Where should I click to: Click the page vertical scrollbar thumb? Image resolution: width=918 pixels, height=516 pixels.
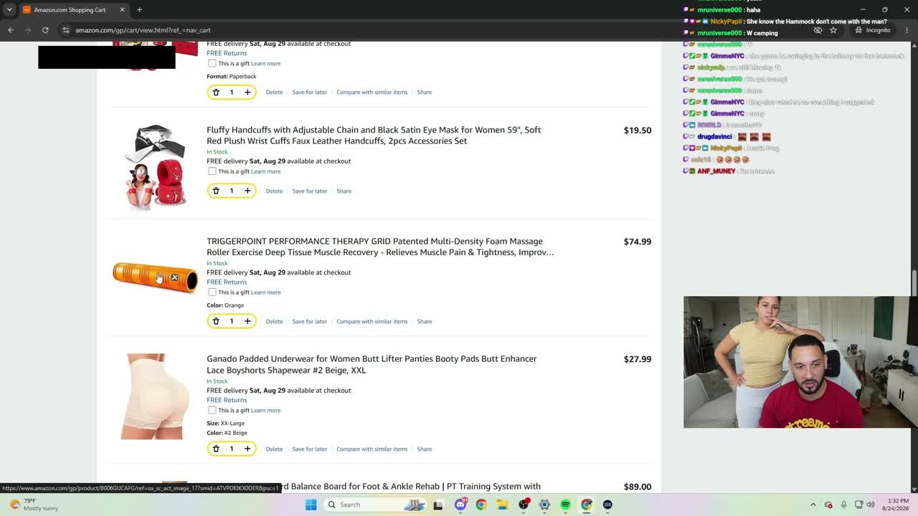coord(914,283)
